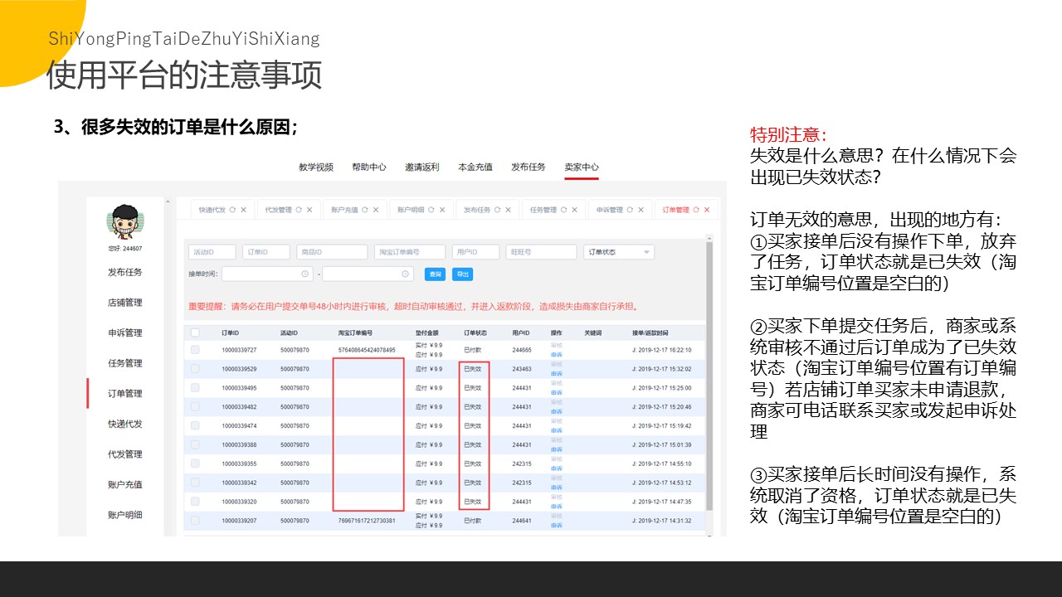Viewport: 1062px width, 597px height.
Task: Click 申诉 link for order 10000339529
Action: (x=557, y=374)
